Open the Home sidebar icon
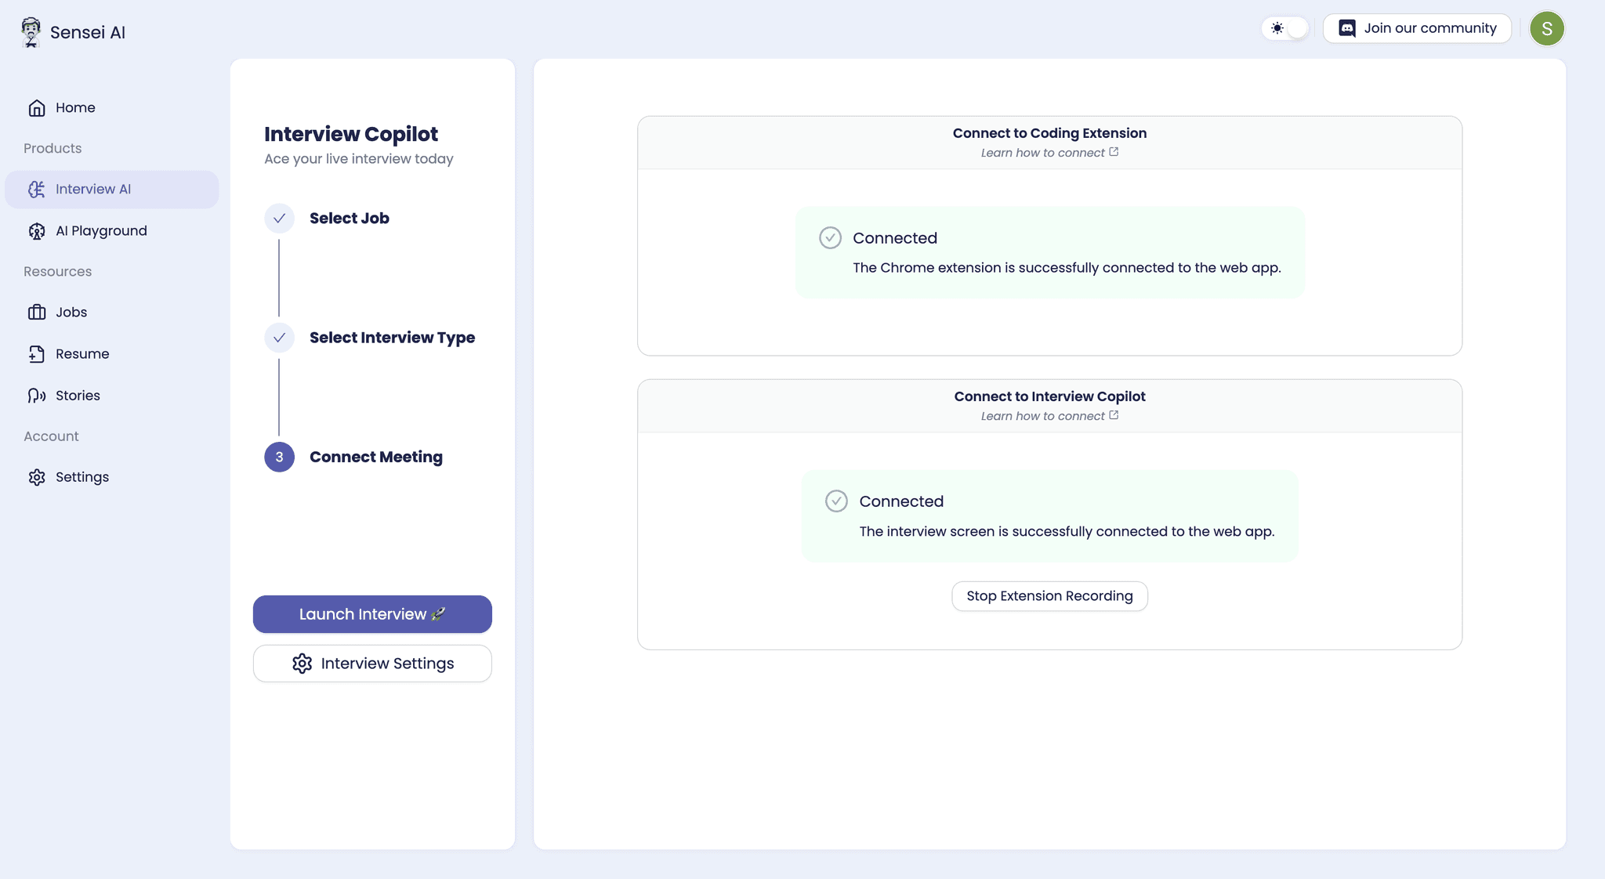1605x879 pixels. tap(38, 107)
